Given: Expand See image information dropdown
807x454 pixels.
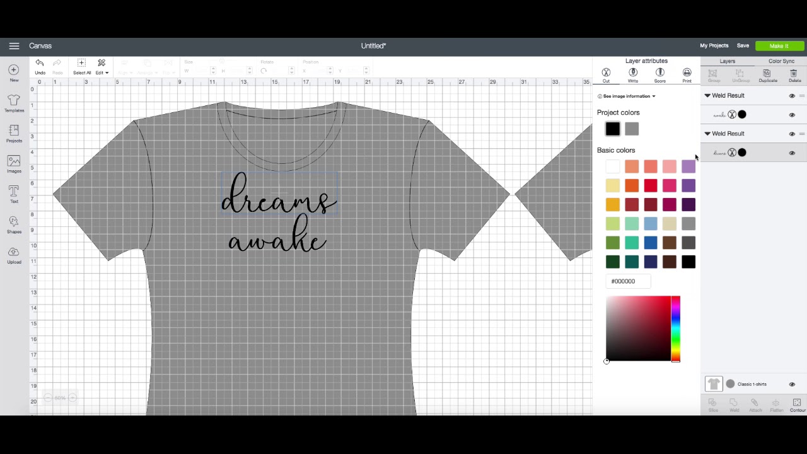Looking at the screenshot, I should coord(627,96).
